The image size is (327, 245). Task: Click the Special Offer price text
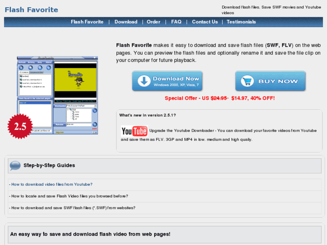[219, 98]
